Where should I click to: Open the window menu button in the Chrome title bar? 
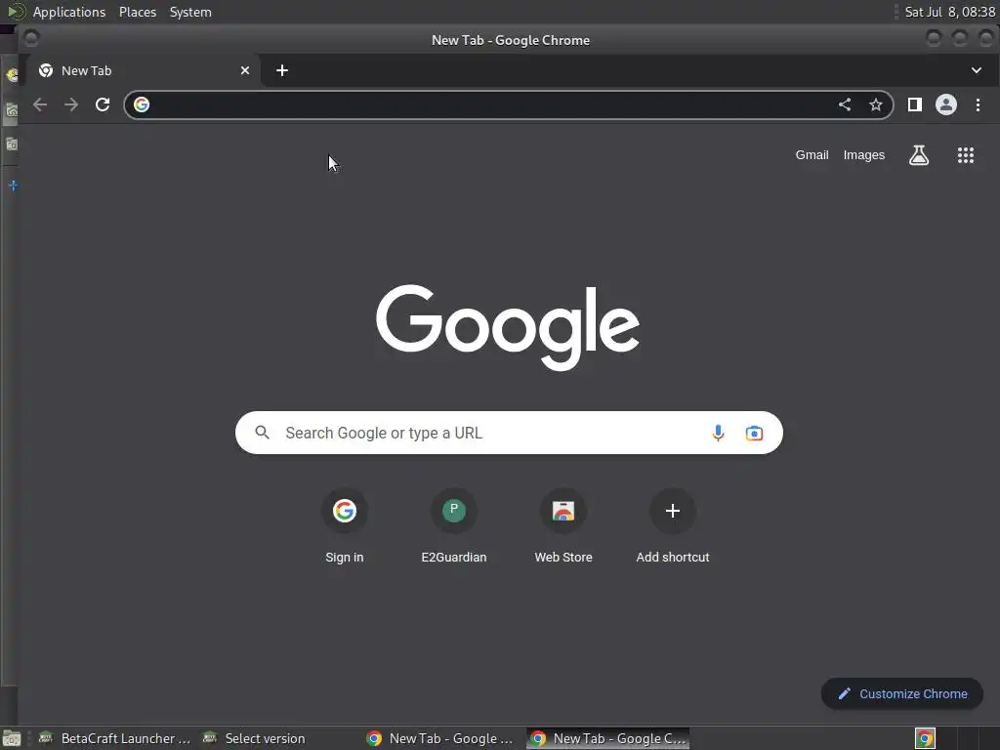30,39
